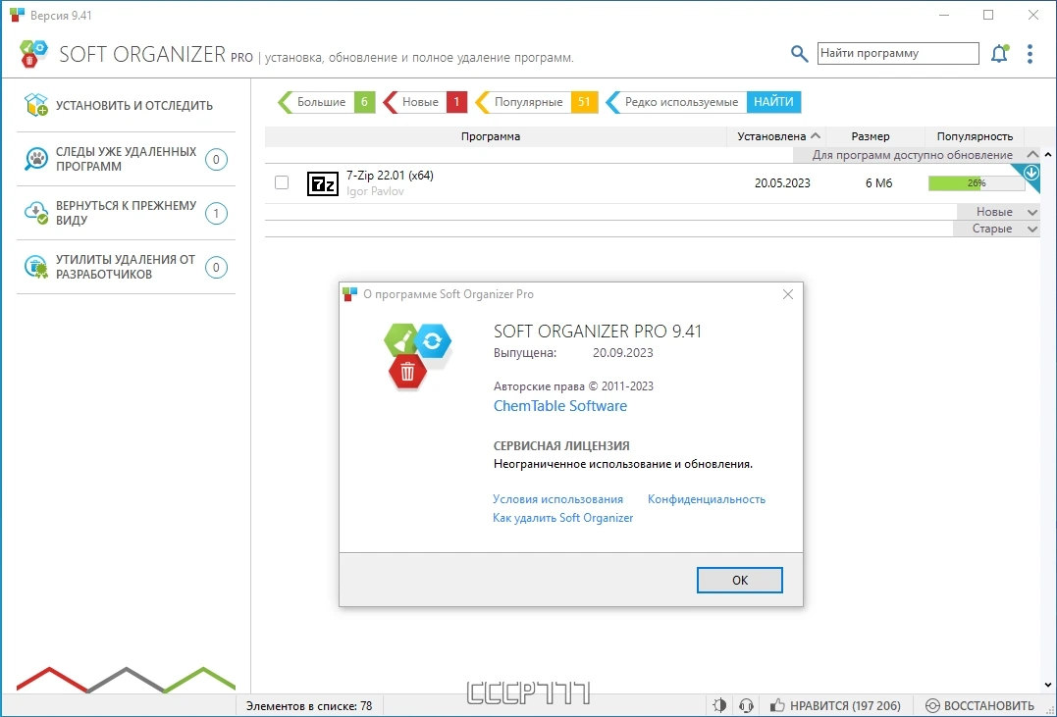Open Условия использования link
Screen dimensions: 1057x717
(x=557, y=499)
